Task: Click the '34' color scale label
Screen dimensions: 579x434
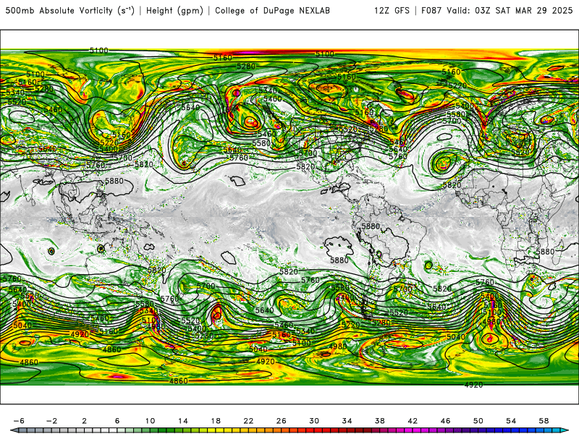Action: (x=347, y=421)
